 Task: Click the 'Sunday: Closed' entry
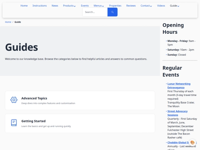click(177, 55)
